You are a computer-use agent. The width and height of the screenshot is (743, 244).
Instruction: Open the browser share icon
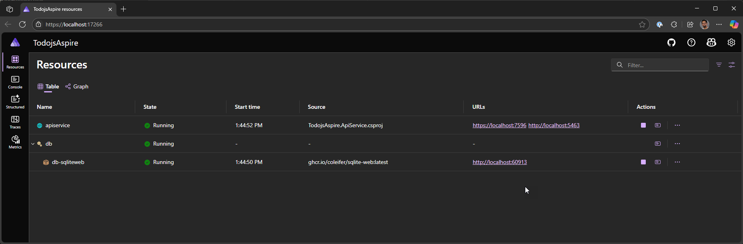point(690,24)
